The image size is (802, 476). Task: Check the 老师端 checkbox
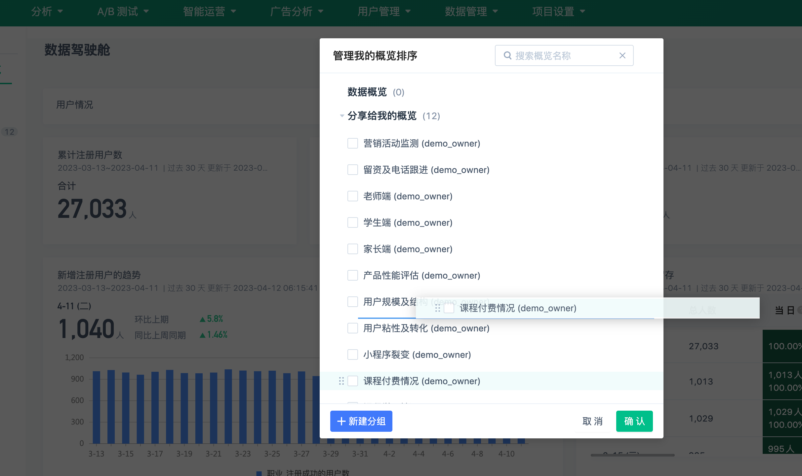(353, 196)
